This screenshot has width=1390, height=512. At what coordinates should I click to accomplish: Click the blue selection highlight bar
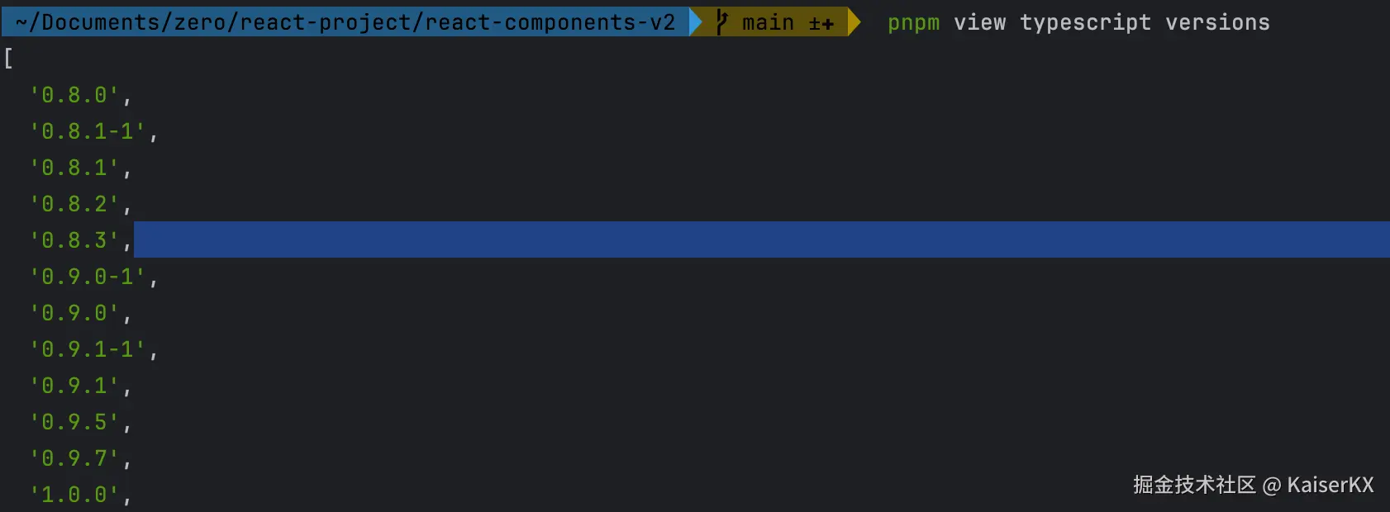click(760, 239)
